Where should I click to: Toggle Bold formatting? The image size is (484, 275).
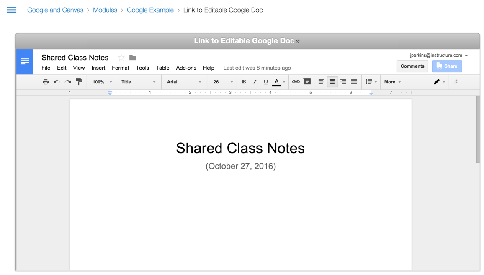(244, 82)
